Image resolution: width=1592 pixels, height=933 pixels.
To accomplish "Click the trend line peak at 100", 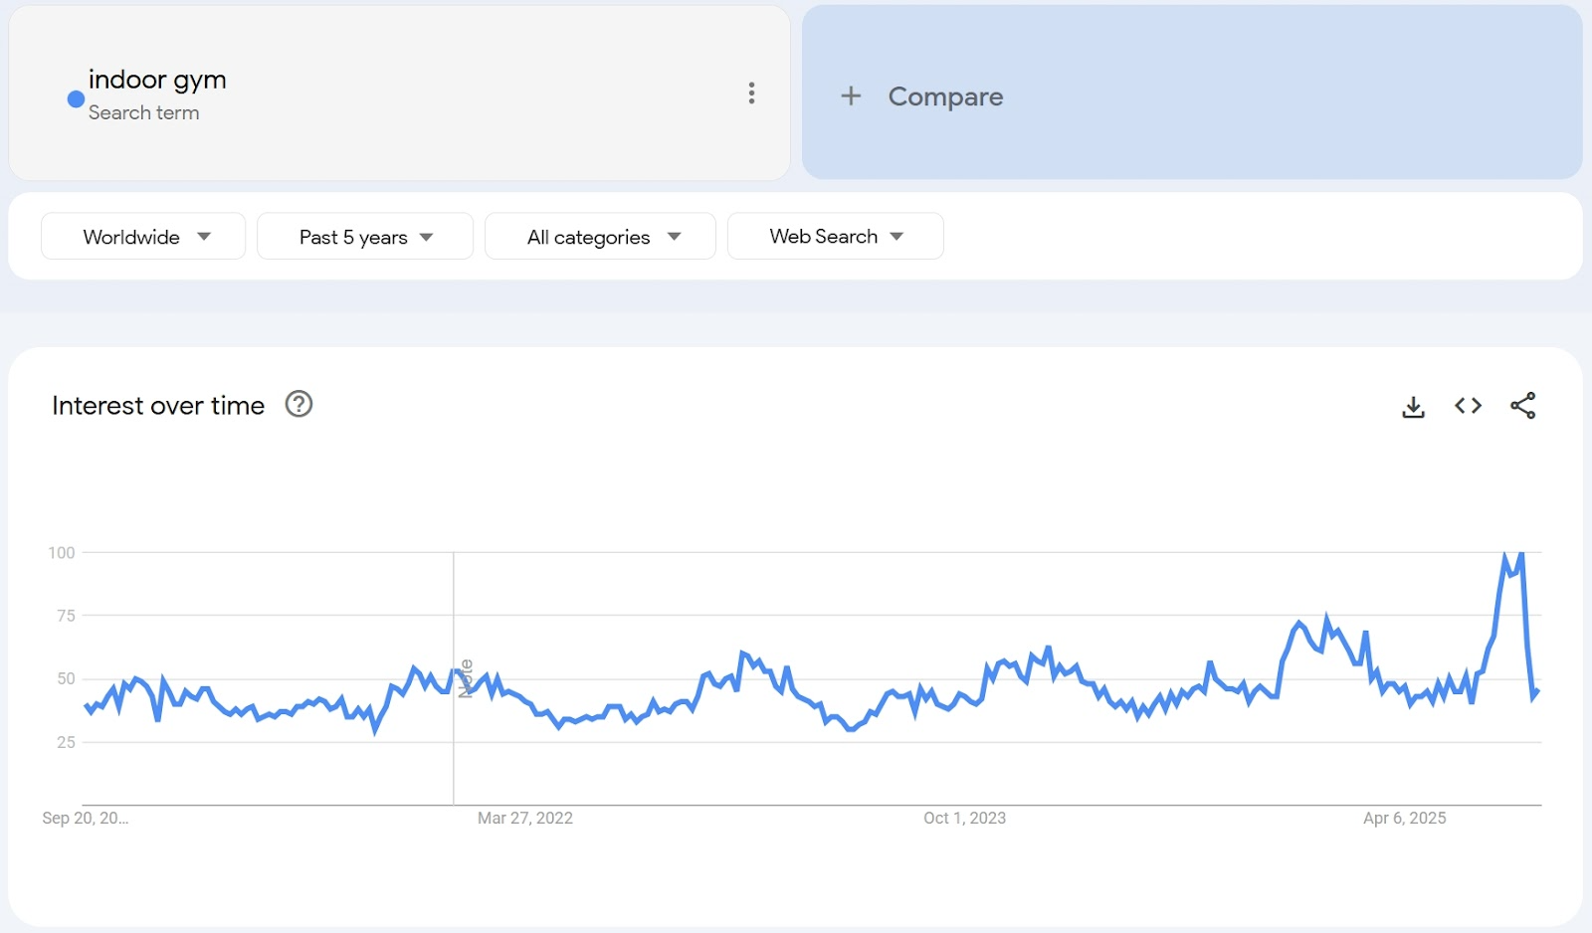I will 1505,555.
